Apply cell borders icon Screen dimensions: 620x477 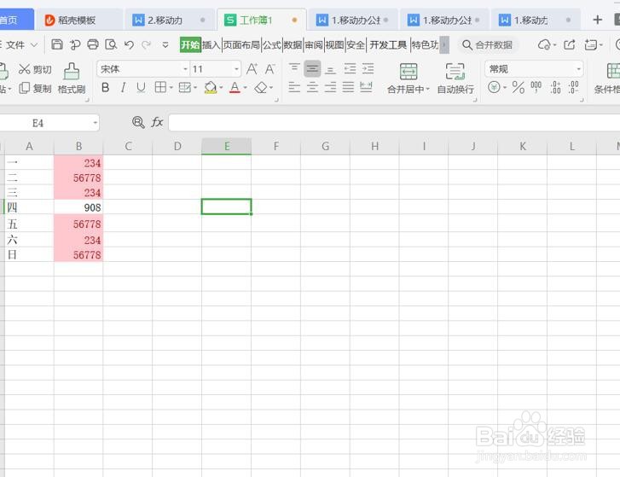tap(160, 87)
